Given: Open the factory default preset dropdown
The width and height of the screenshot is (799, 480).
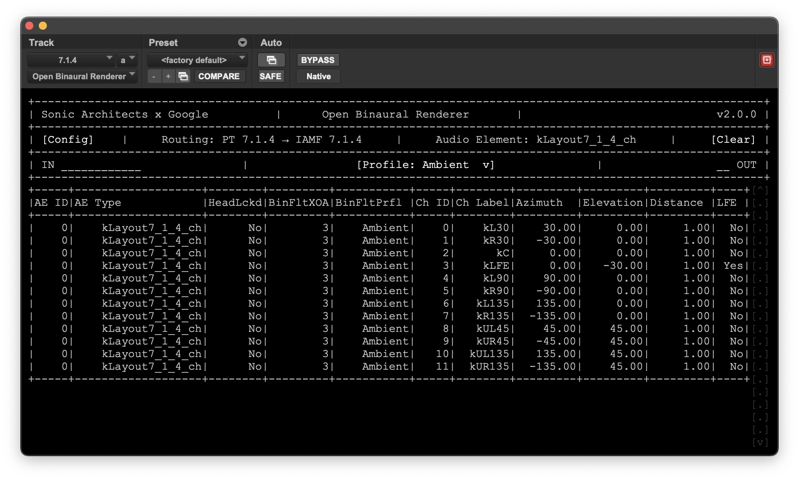Looking at the screenshot, I should (197, 60).
